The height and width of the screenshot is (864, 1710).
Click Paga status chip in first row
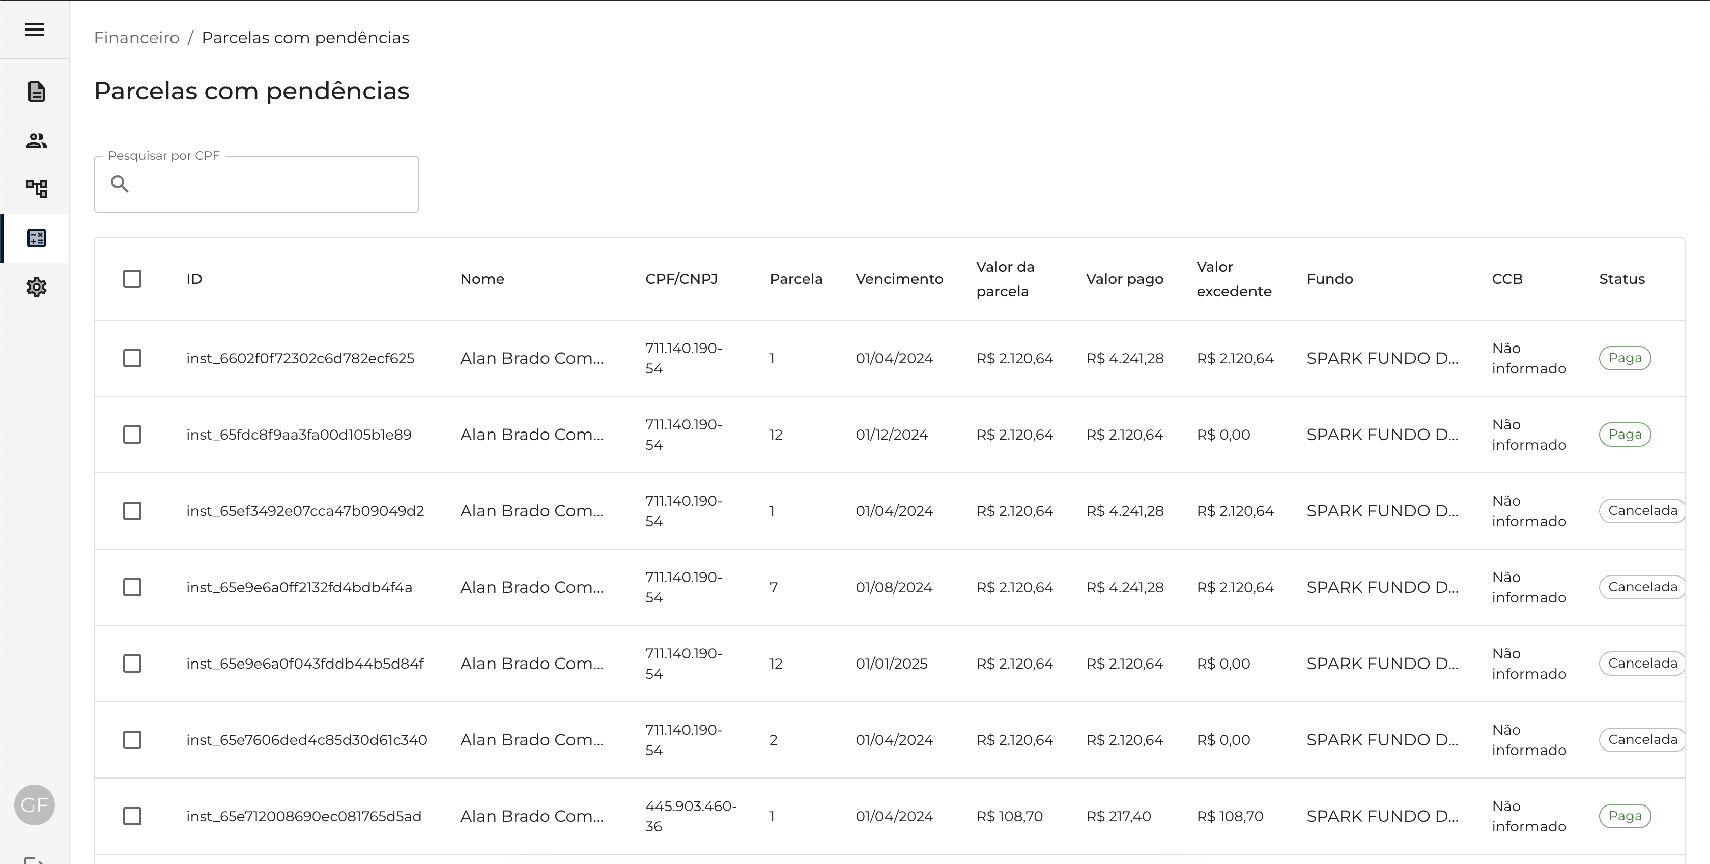click(1624, 358)
